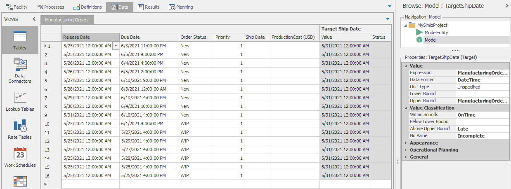The height and width of the screenshot is (189, 511).
Task: Switch to the Facility tab
Action: [17, 7]
